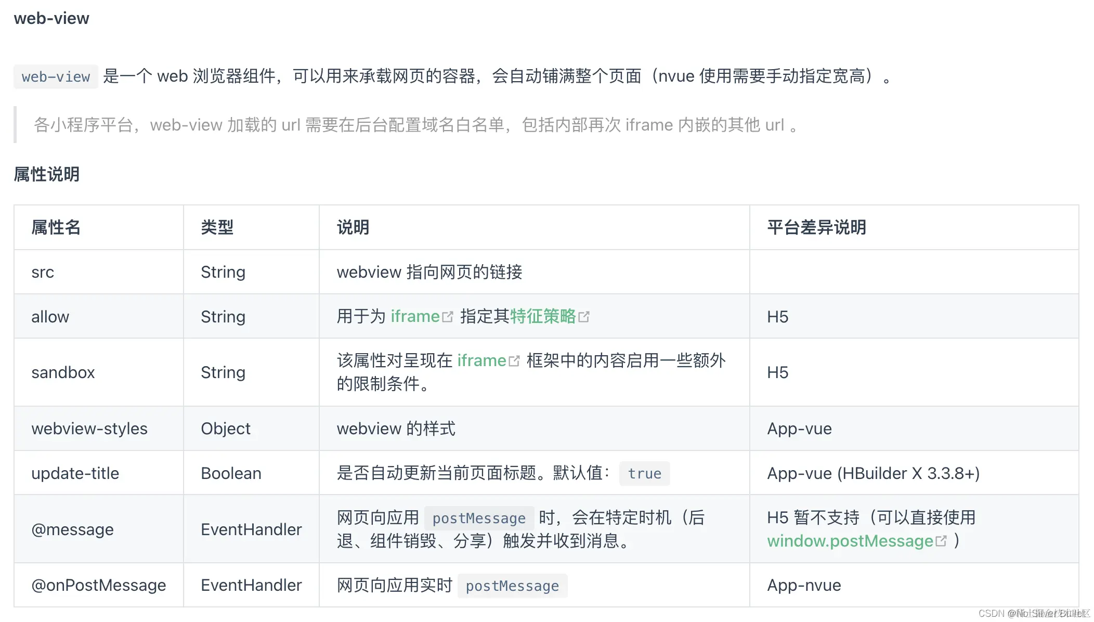
Task: Select the true default value code badge
Action: [x=644, y=473]
